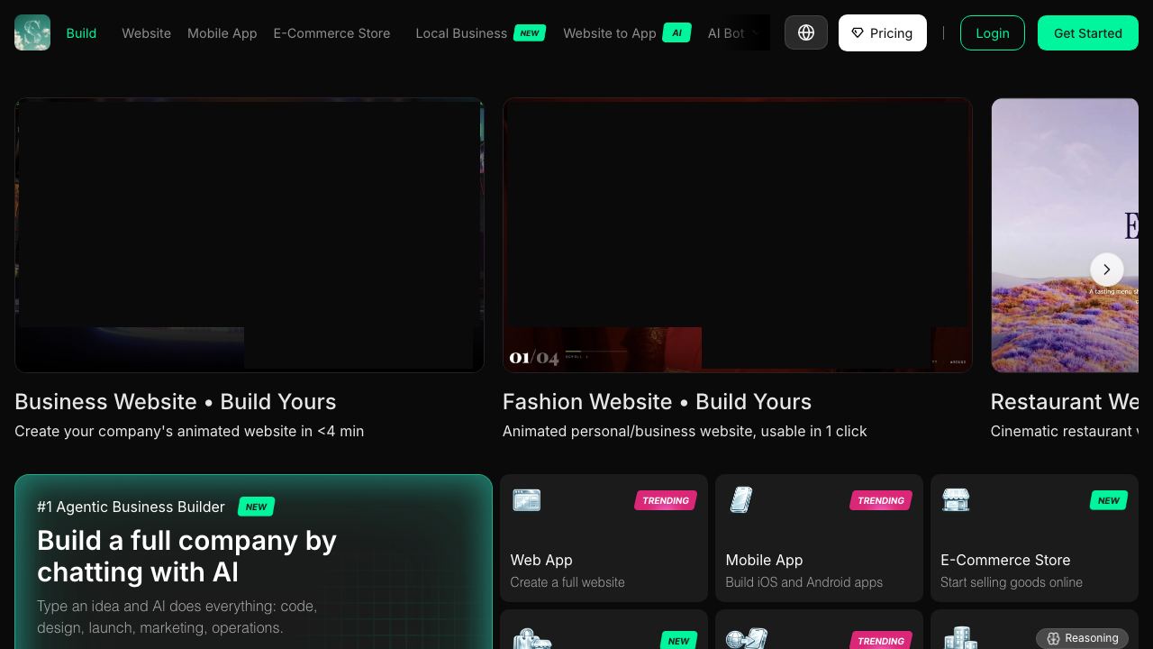The height and width of the screenshot is (649, 1153).
Task: Click NEW badge next to Local Business
Action: [530, 33]
